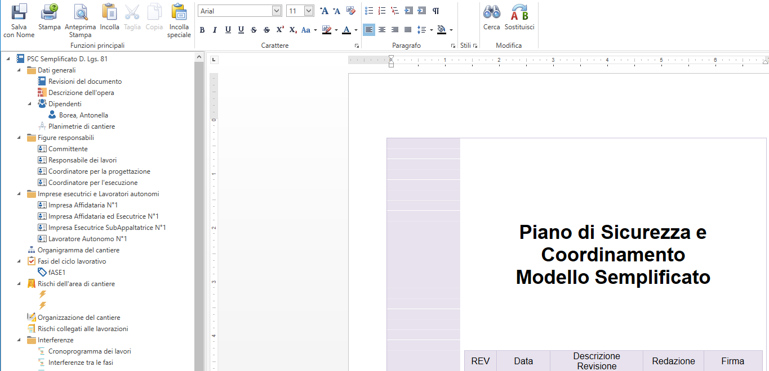769x371 pixels.
Task: Clear formatting with the eraser icon
Action: click(350, 11)
